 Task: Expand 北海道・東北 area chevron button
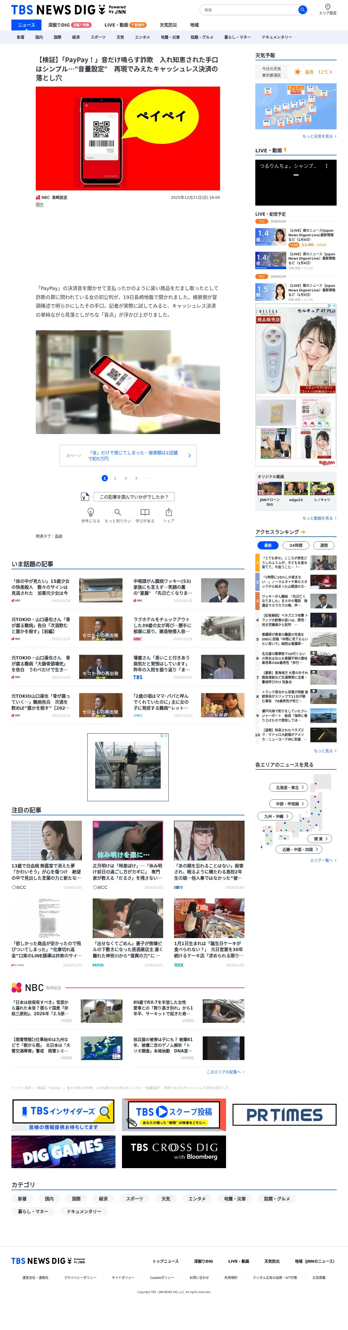pos(289,787)
